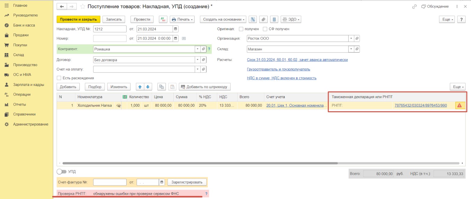
Task: Click Добавить по штрихкоду button
Action: click(205, 87)
